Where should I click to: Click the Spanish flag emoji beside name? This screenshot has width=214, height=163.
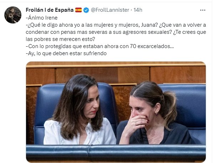(x=78, y=10)
